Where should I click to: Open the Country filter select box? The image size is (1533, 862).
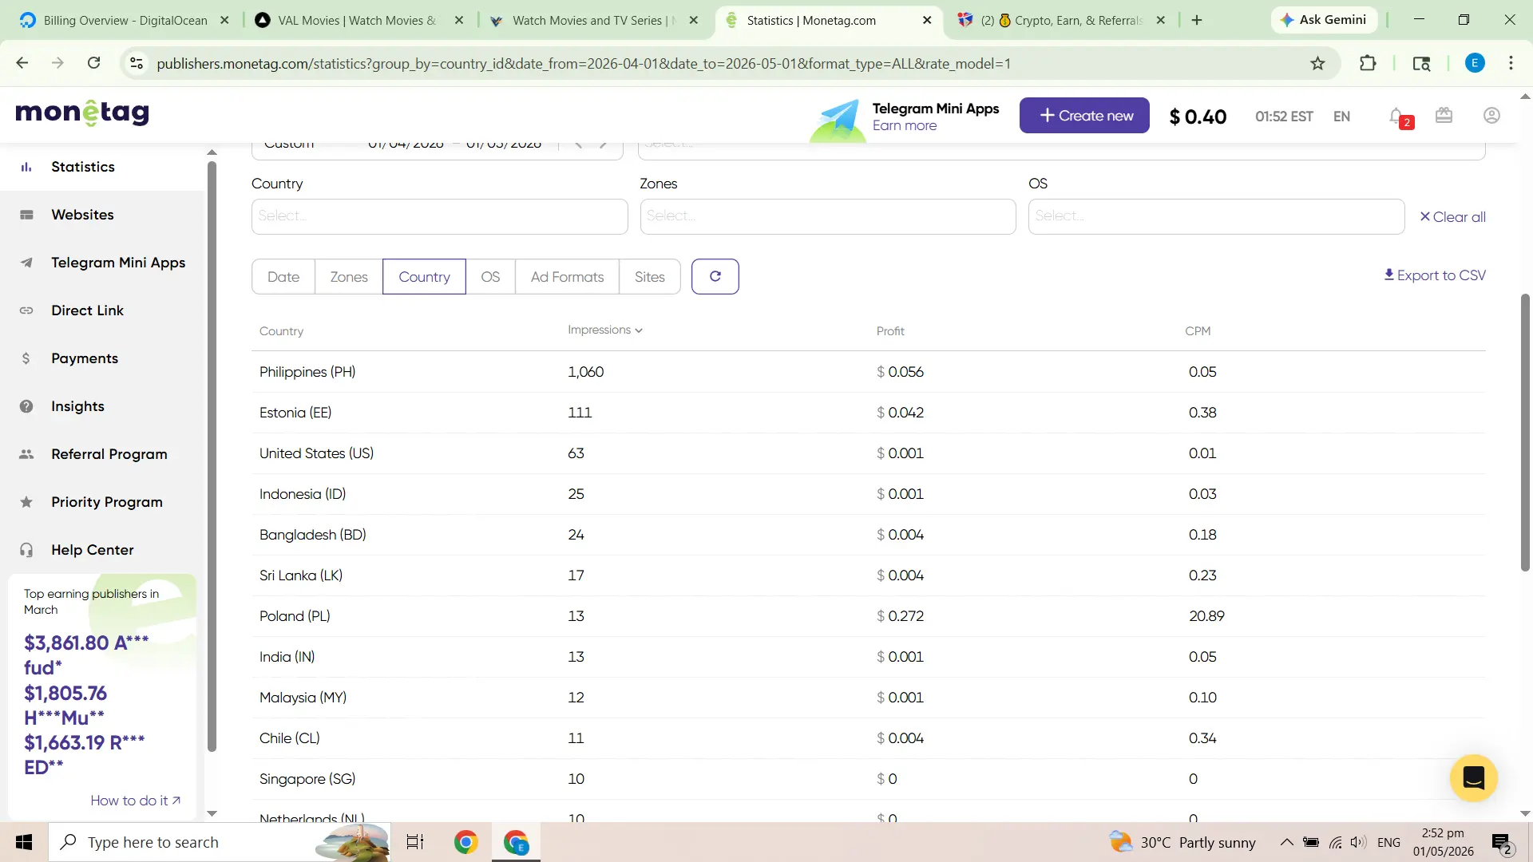[x=439, y=216]
